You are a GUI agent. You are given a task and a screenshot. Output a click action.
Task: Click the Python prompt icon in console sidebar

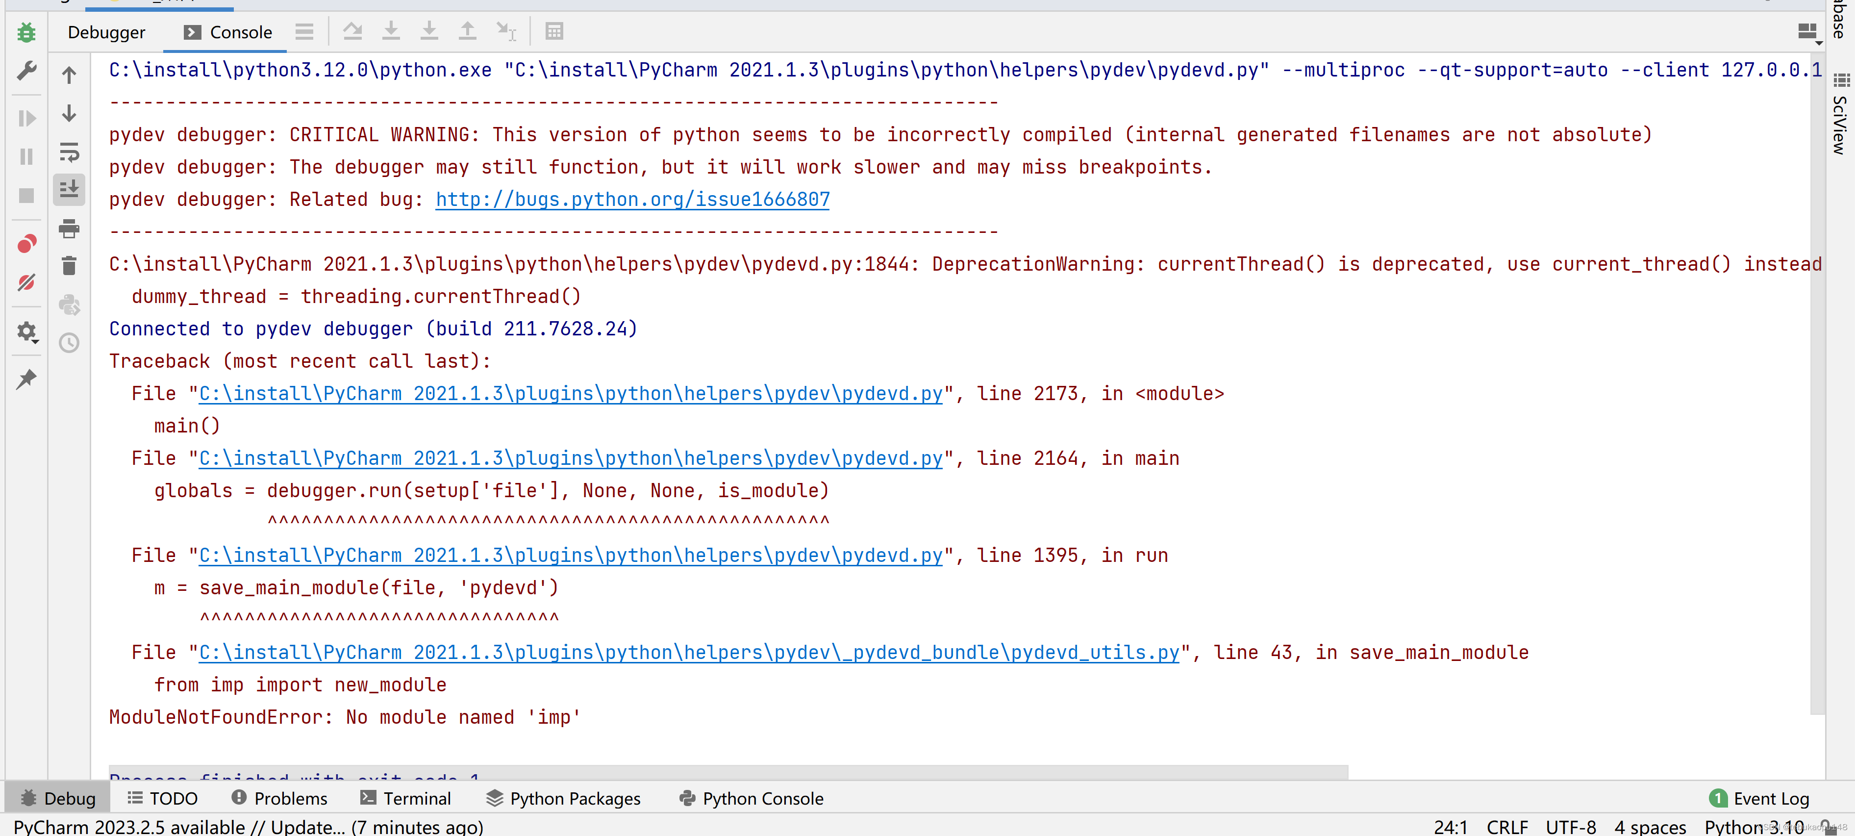coord(69,304)
